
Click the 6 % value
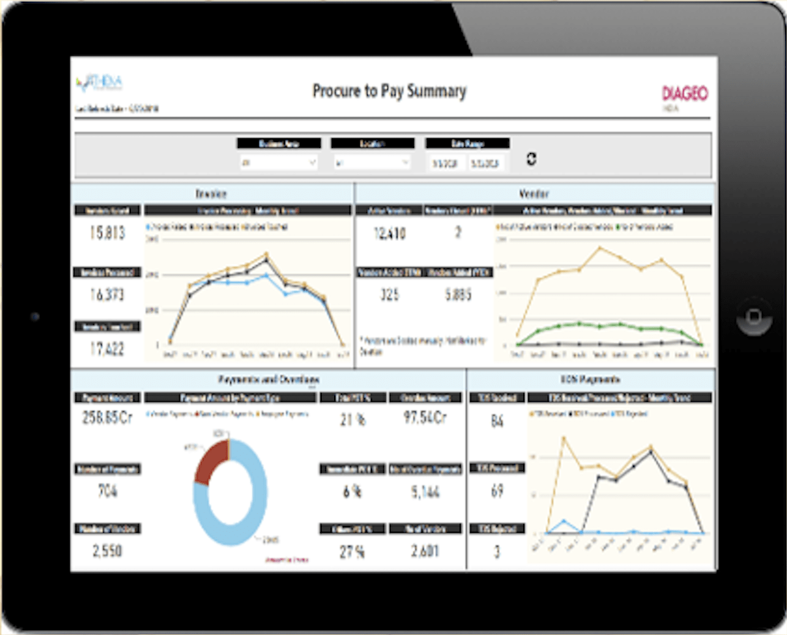[352, 492]
